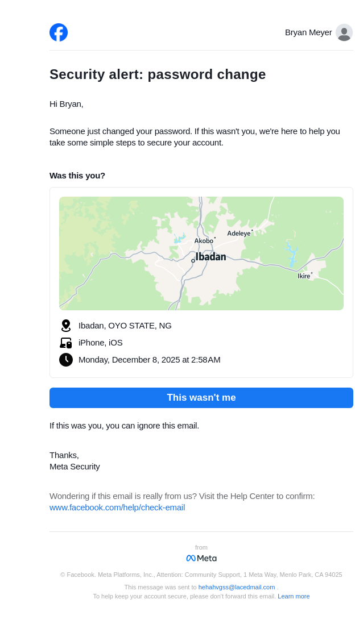Click the Ibadan label on the map
This screenshot has height=628, width=355.
(210, 257)
